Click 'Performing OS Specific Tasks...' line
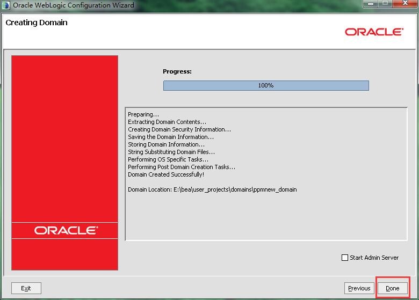 point(168,159)
